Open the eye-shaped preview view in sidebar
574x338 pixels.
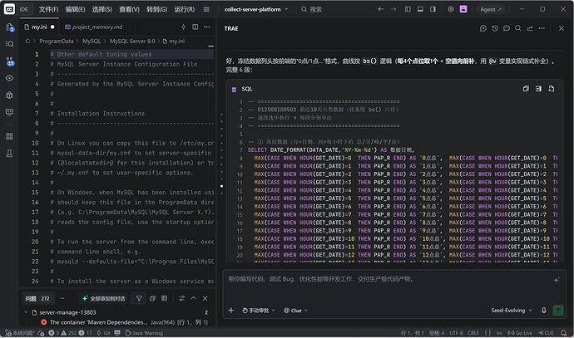(9, 78)
